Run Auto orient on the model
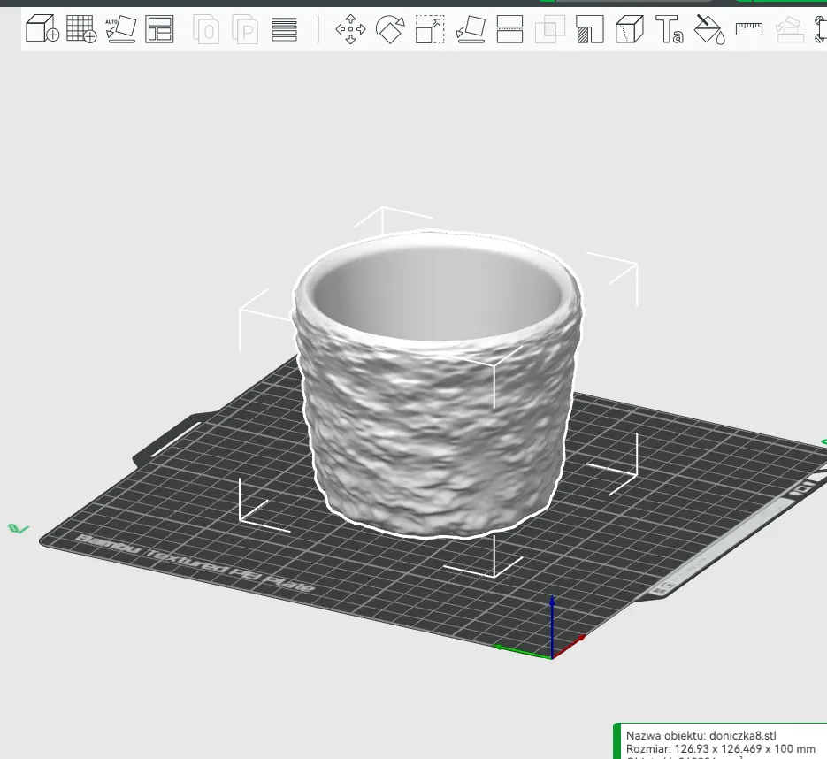The height and width of the screenshot is (759, 827). tap(121, 29)
